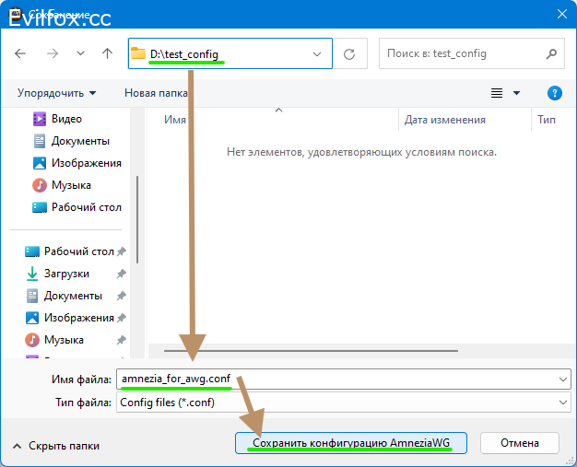Open pinned Загрузки quick access item
This screenshot has height=467, width=577.
click(x=57, y=274)
